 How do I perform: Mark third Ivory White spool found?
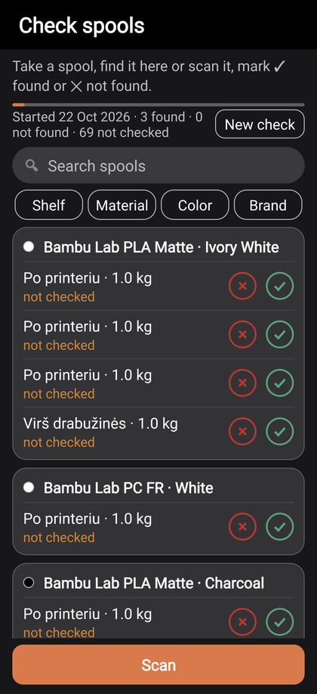280,383
